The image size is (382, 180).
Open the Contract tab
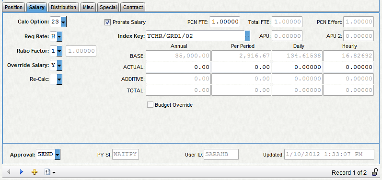133,7
